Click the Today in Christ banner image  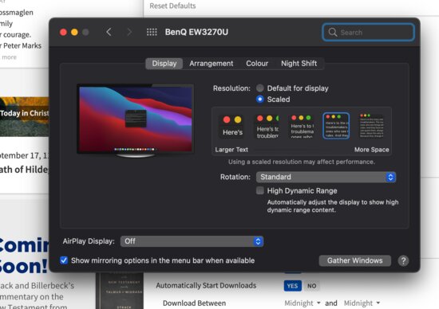(25, 116)
